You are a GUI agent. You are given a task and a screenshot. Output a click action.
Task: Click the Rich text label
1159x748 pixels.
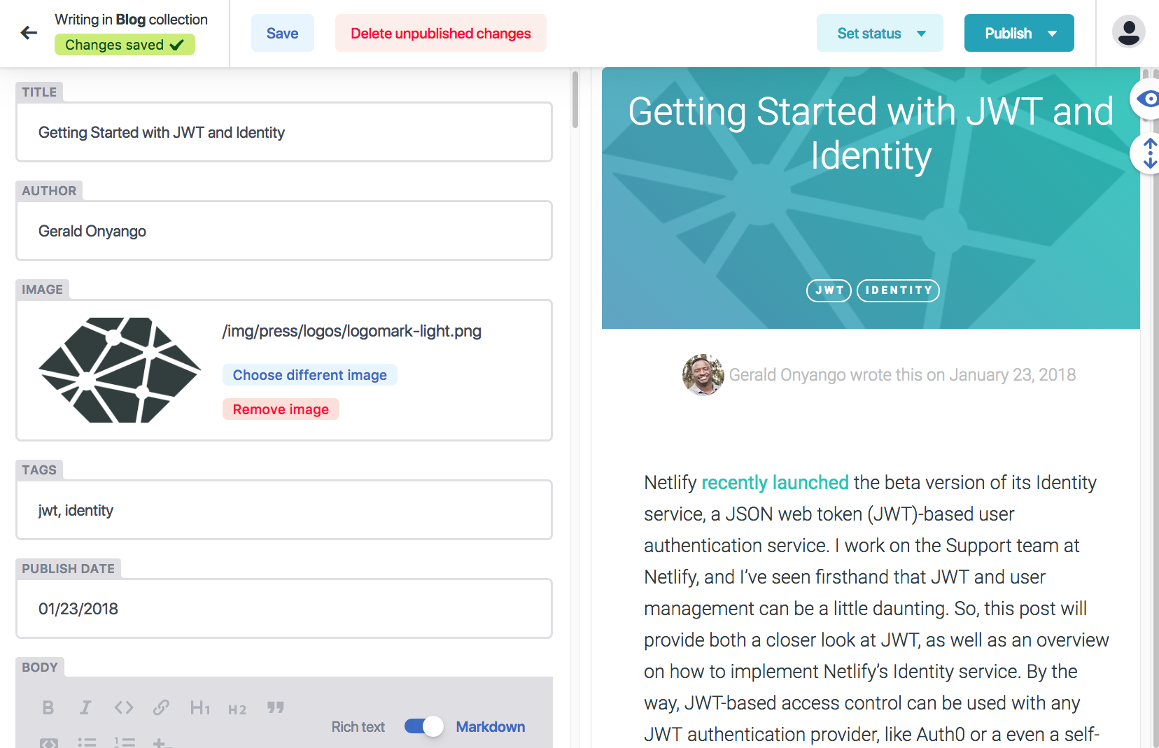[x=358, y=726]
